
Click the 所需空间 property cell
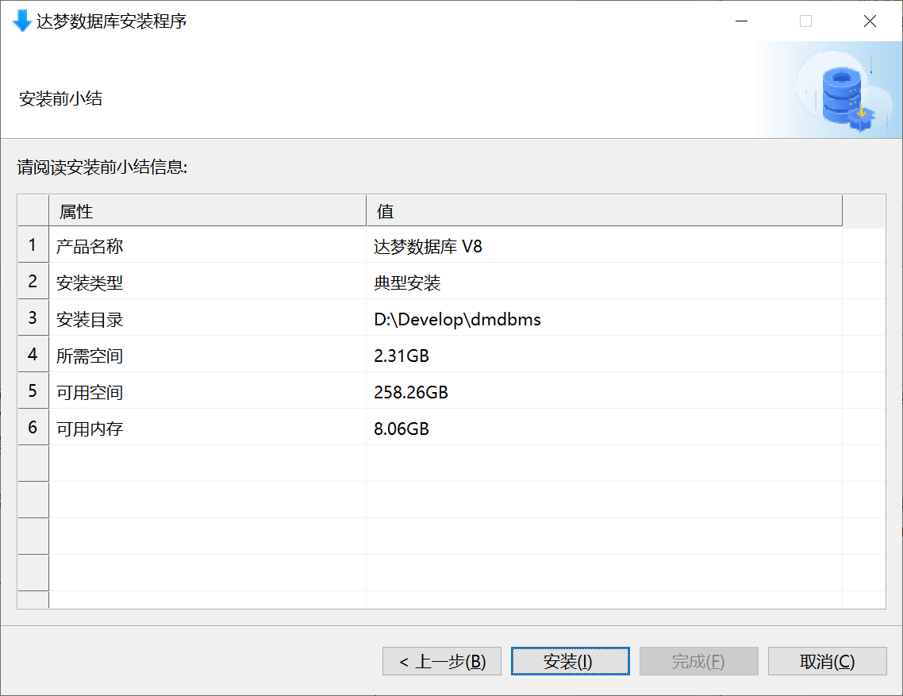click(x=207, y=355)
